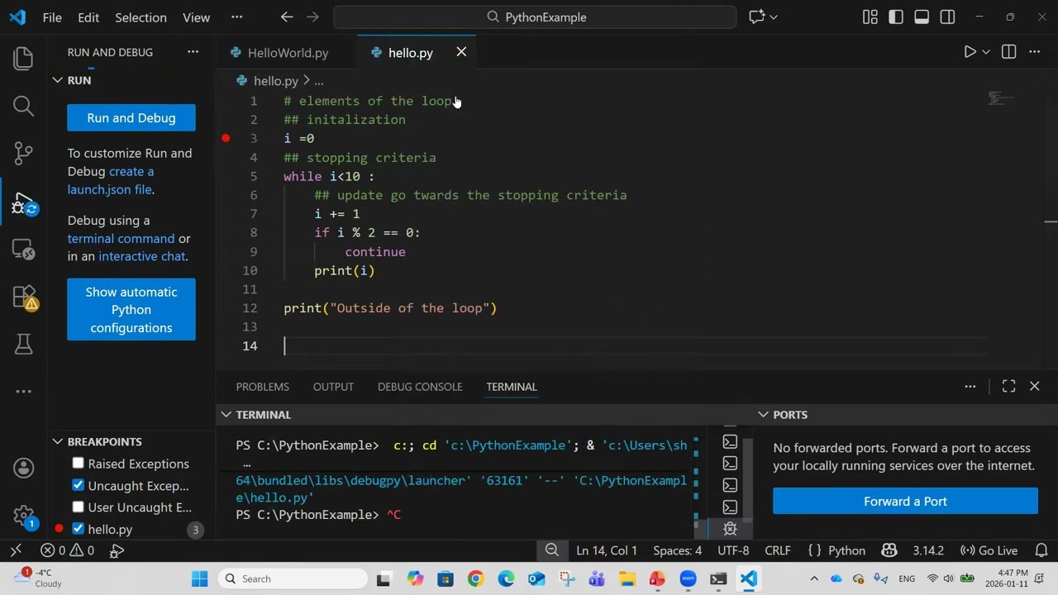1058x595 pixels.
Task: Toggle the bottom panel visibility
Action: 922,17
